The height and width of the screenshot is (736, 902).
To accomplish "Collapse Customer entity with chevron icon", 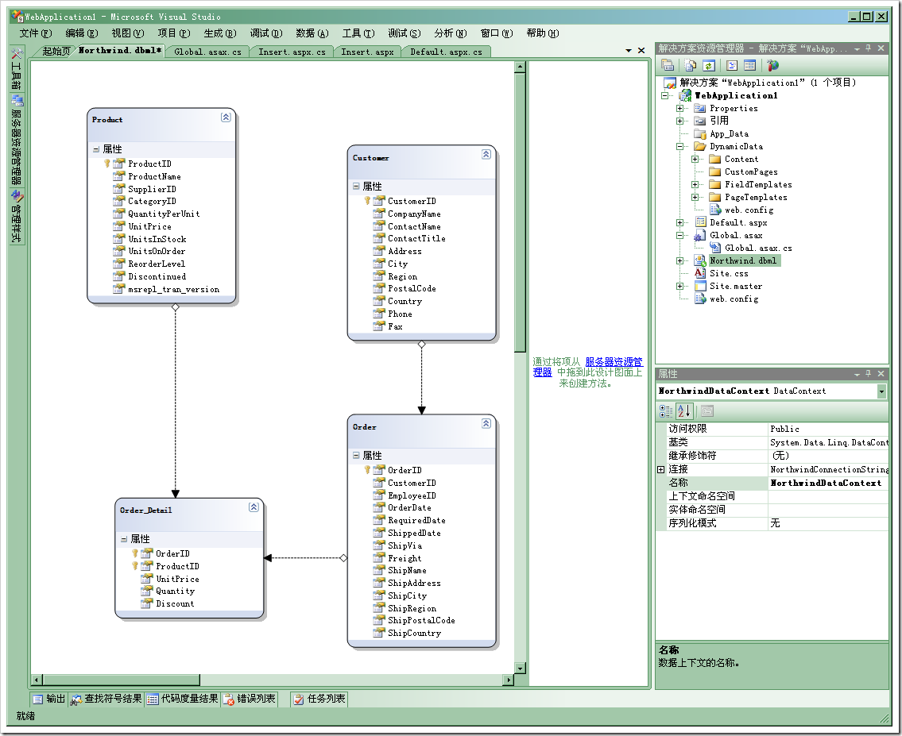I will 486,154.
